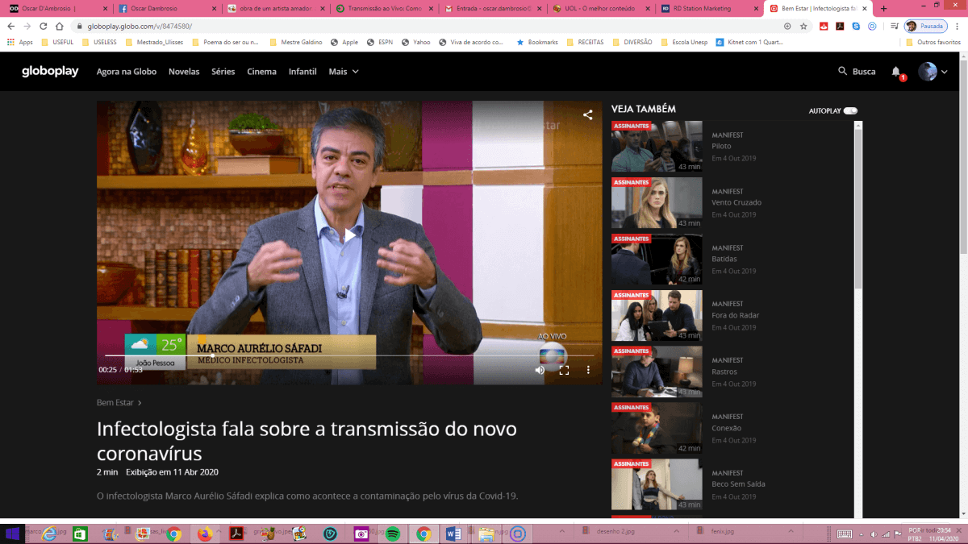The width and height of the screenshot is (968, 544).
Task: Expand profile dropdown arrow
Action: tap(945, 72)
